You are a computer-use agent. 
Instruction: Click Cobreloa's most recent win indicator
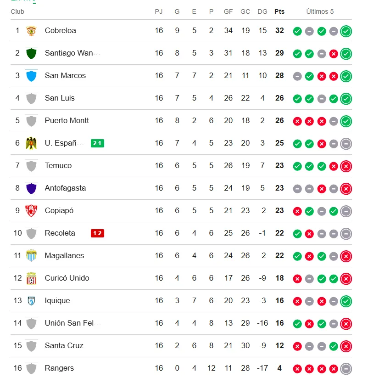point(346,31)
